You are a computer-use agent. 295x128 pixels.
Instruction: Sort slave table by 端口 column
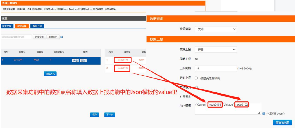tap(40, 52)
